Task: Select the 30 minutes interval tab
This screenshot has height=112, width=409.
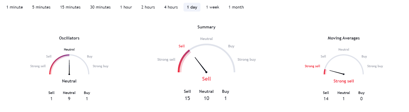Action: point(100,7)
